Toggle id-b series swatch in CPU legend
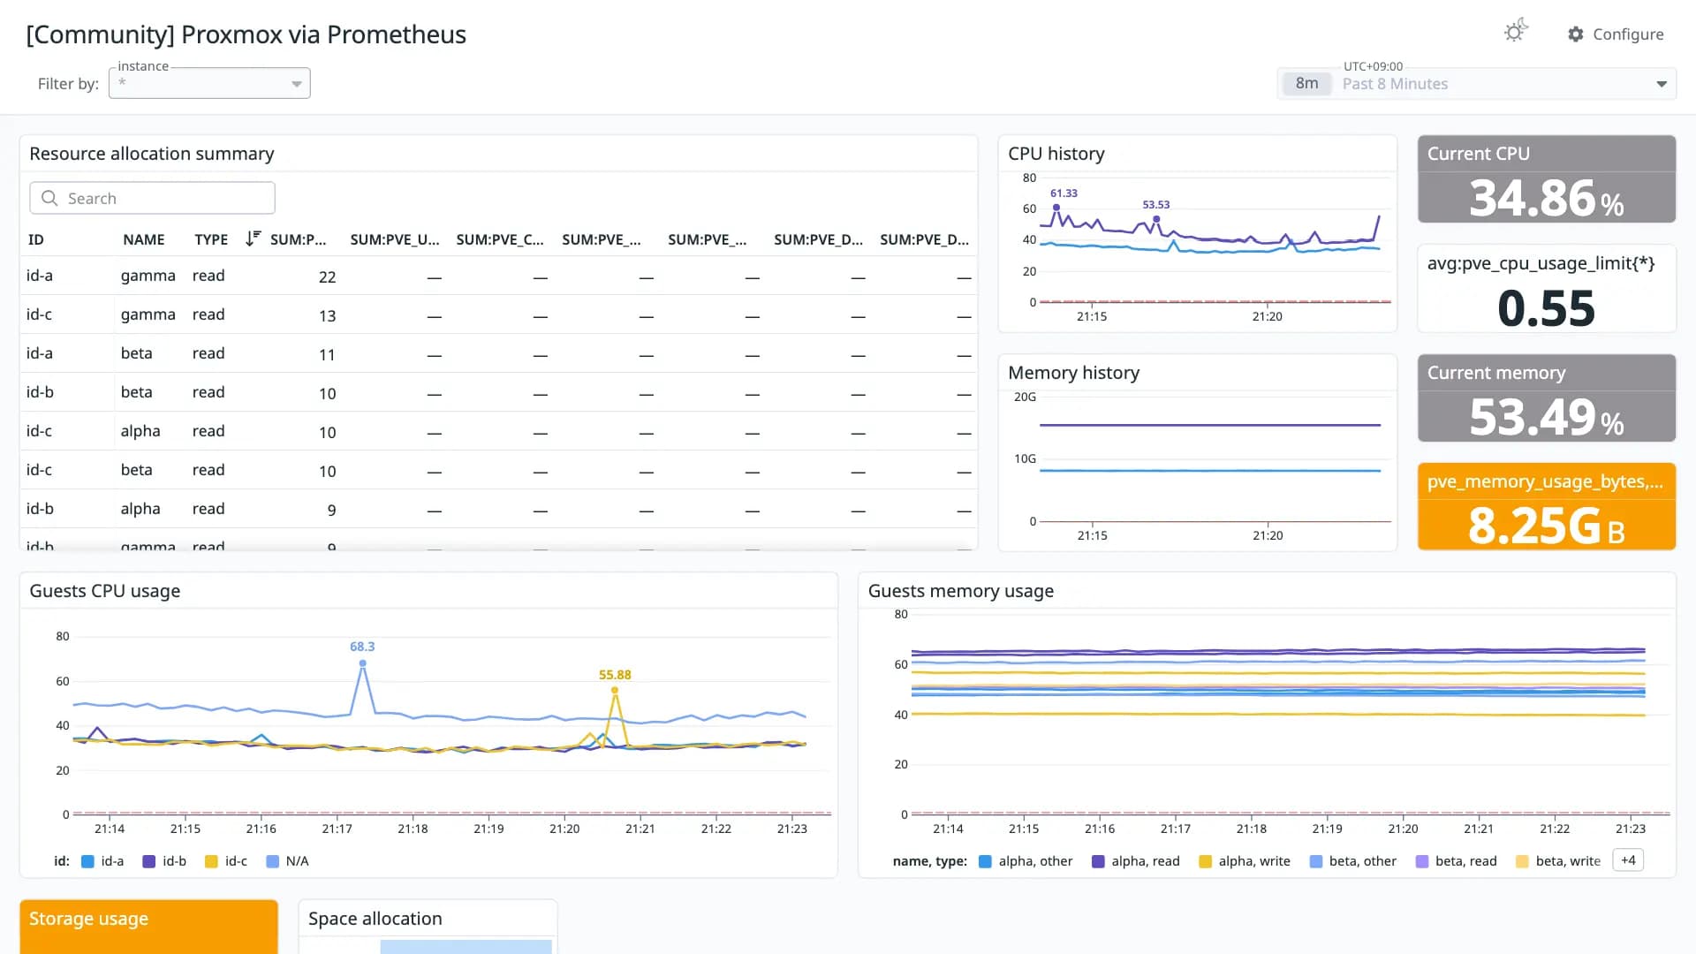Viewport: 1696px width, 954px height. (x=149, y=861)
